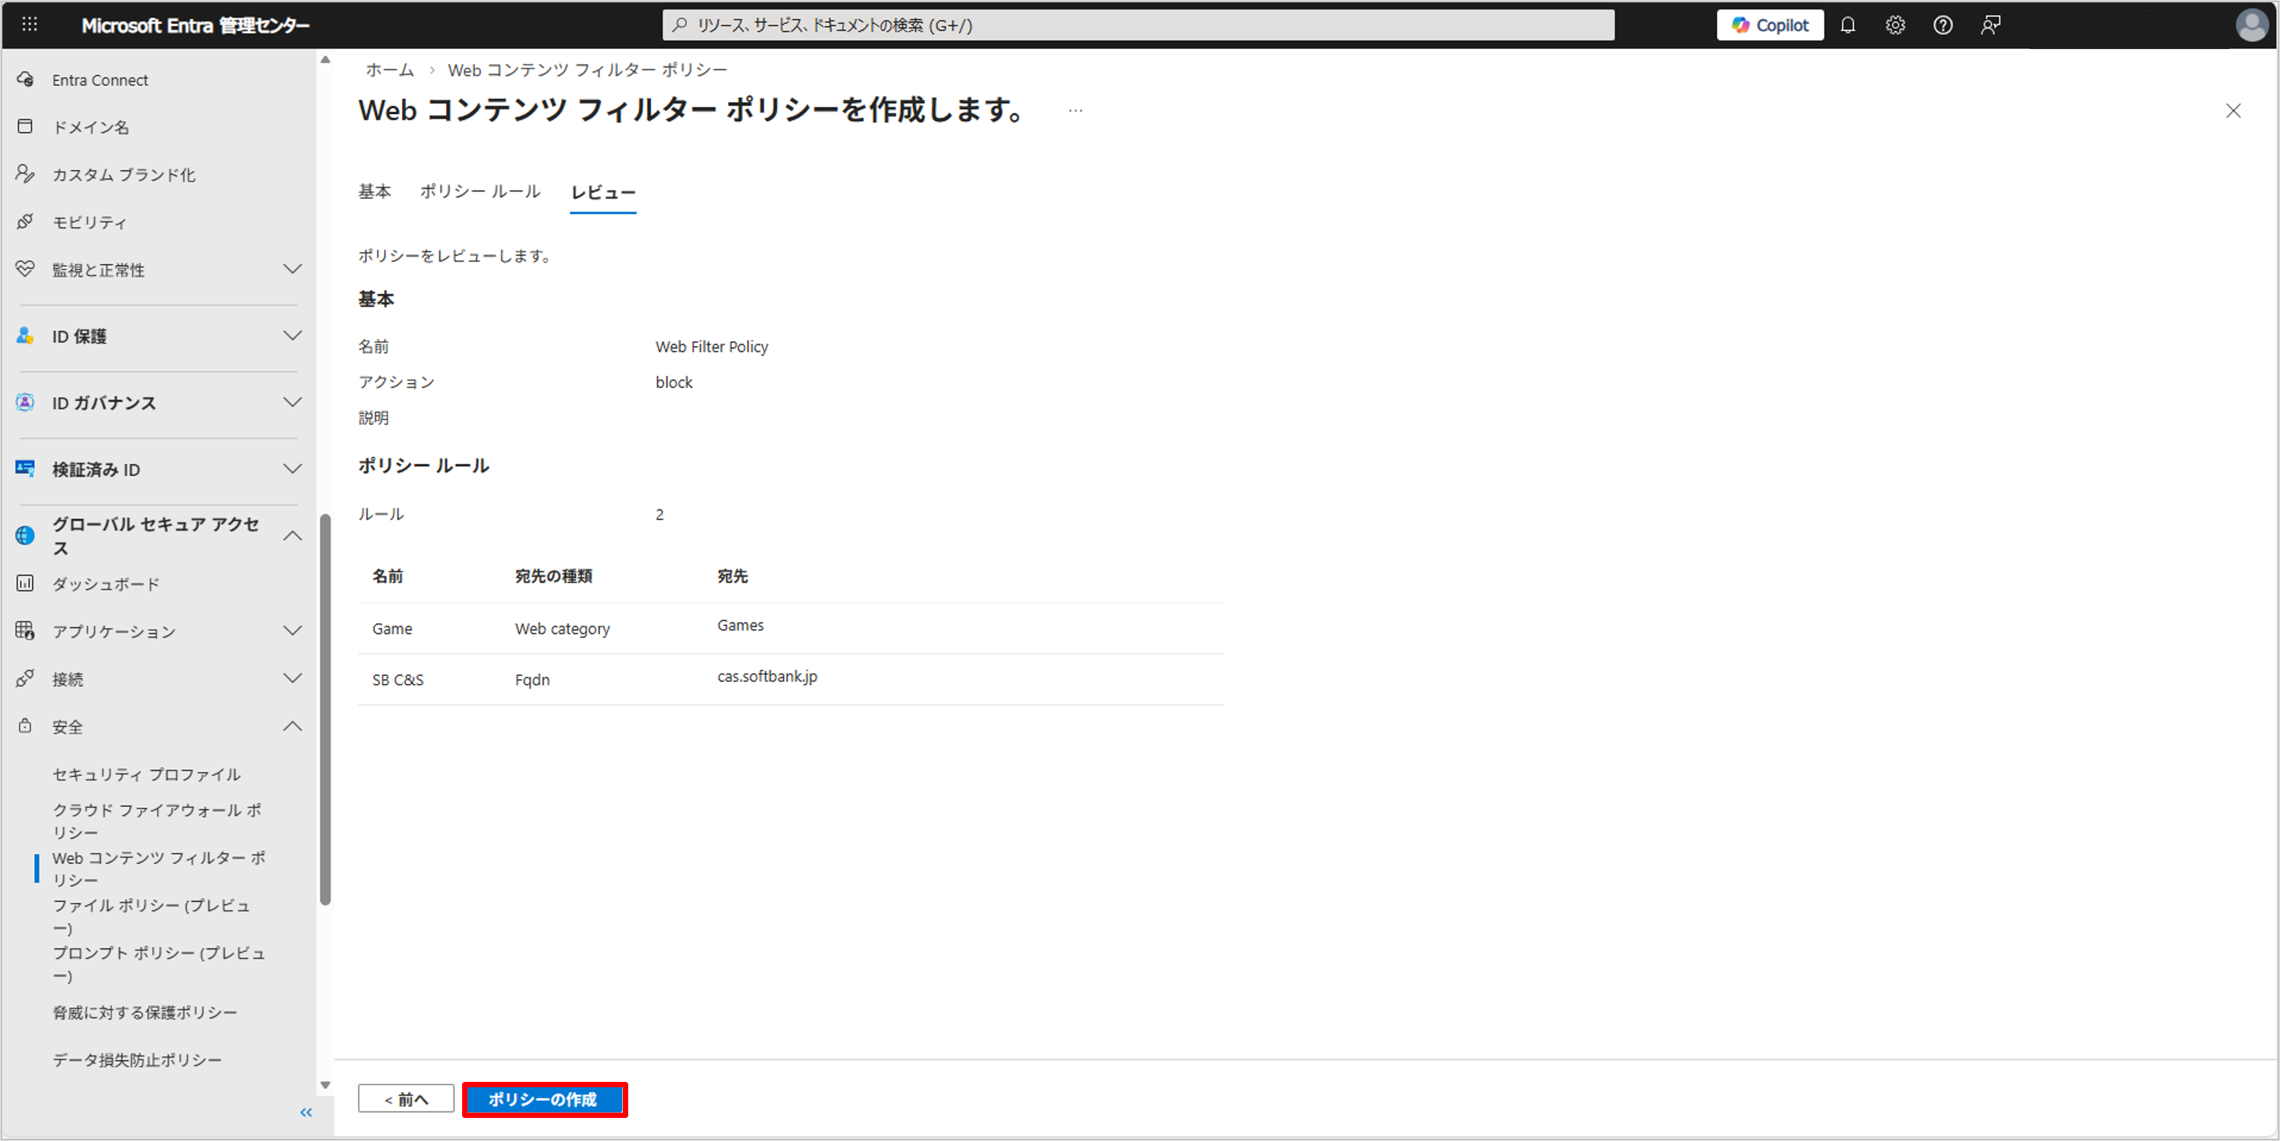The image size is (2280, 1141).
Task: Open the Copilot button
Action: (x=1769, y=25)
